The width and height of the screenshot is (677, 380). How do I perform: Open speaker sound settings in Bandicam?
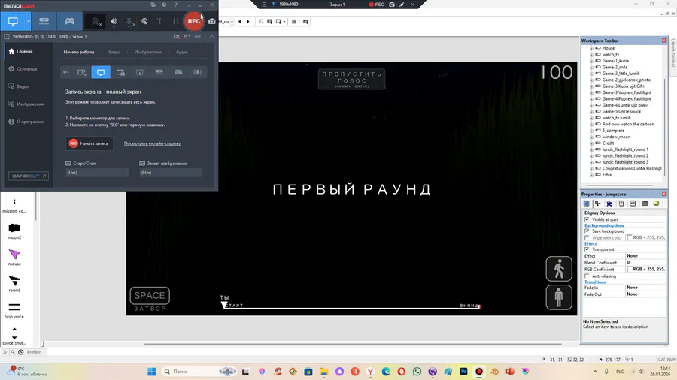(x=114, y=21)
